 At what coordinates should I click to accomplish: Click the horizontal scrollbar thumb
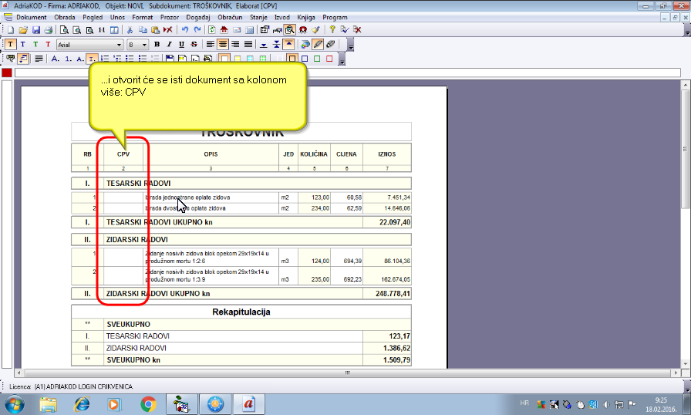click(x=347, y=373)
